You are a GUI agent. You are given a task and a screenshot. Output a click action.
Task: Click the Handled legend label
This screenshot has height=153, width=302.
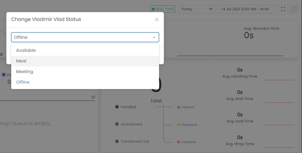click(x=128, y=107)
